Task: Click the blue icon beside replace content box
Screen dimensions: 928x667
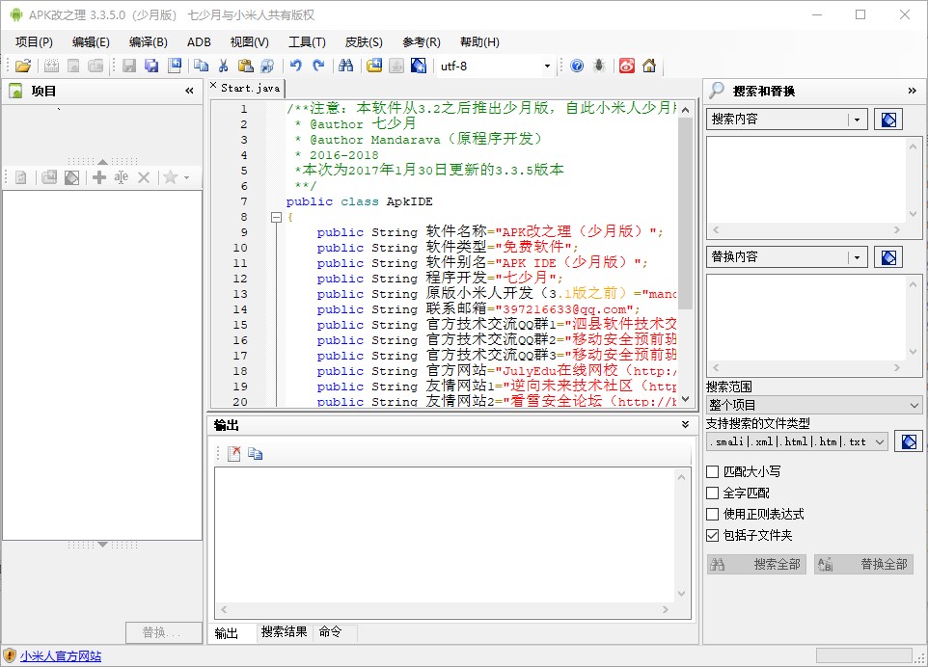Action: pyautogui.click(x=888, y=257)
